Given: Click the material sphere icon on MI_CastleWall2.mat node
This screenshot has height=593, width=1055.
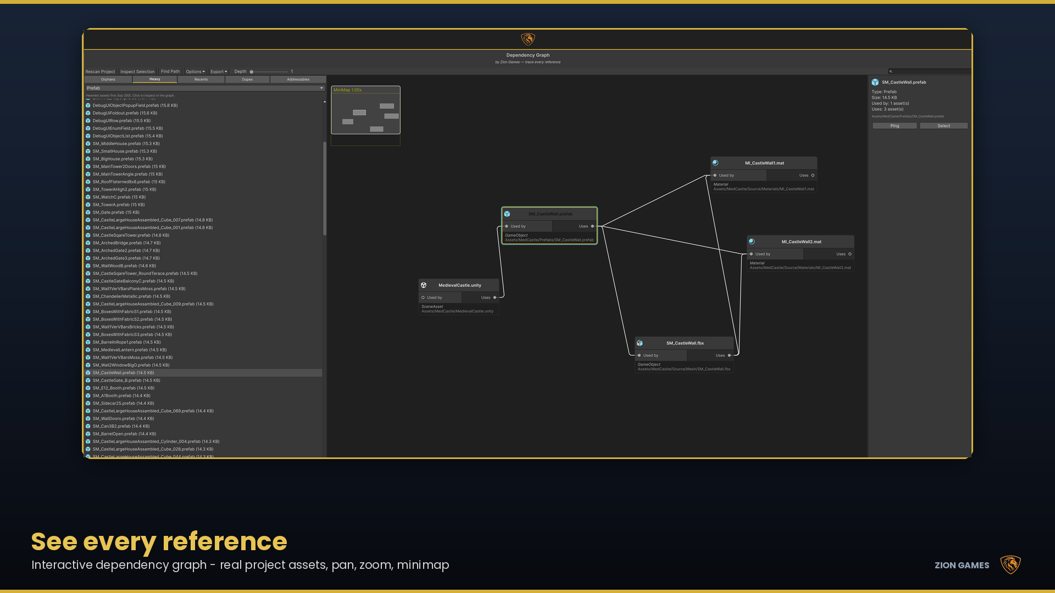Looking at the screenshot, I should pos(752,242).
